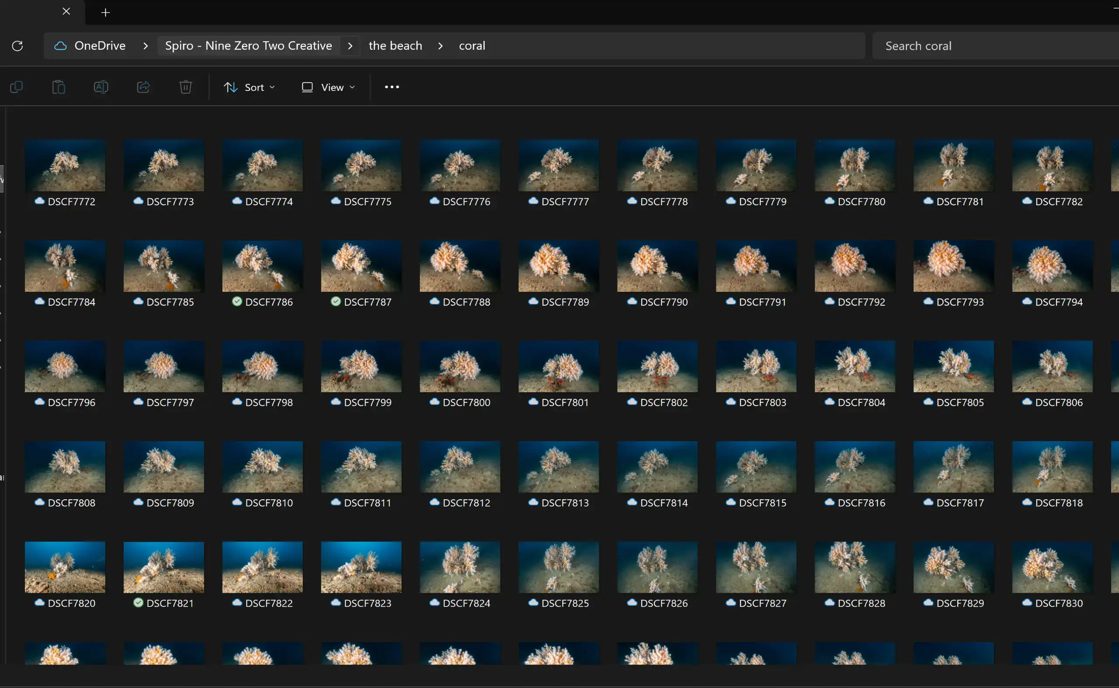The width and height of the screenshot is (1119, 688).
Task: Expand chevron after OneDrive breadcrumb
Action: [x=145, y=46]
